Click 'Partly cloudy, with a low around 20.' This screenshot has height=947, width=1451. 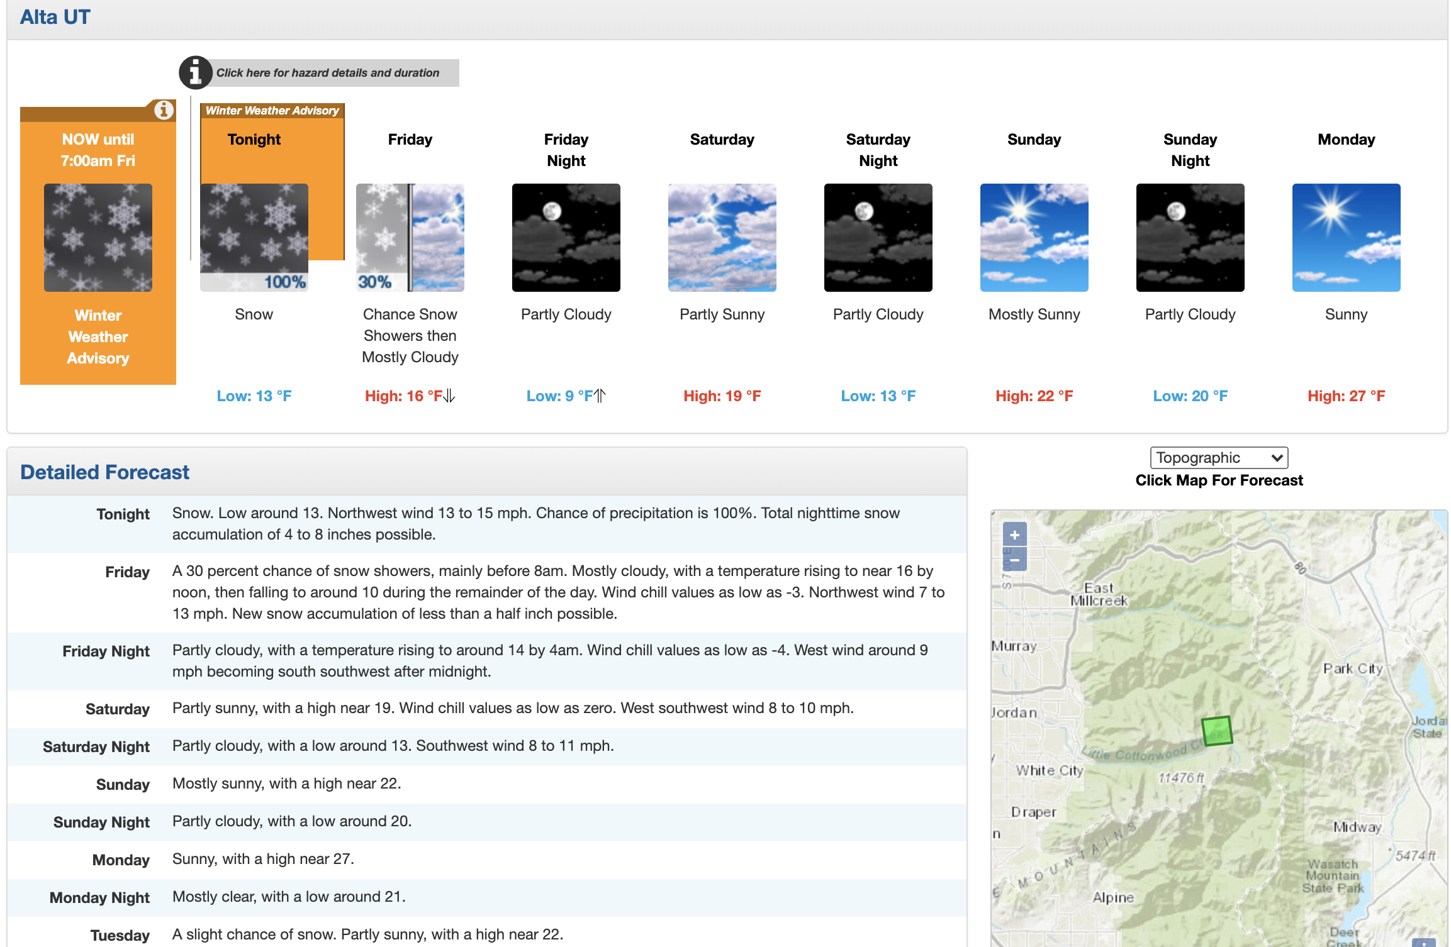[292, 821]
